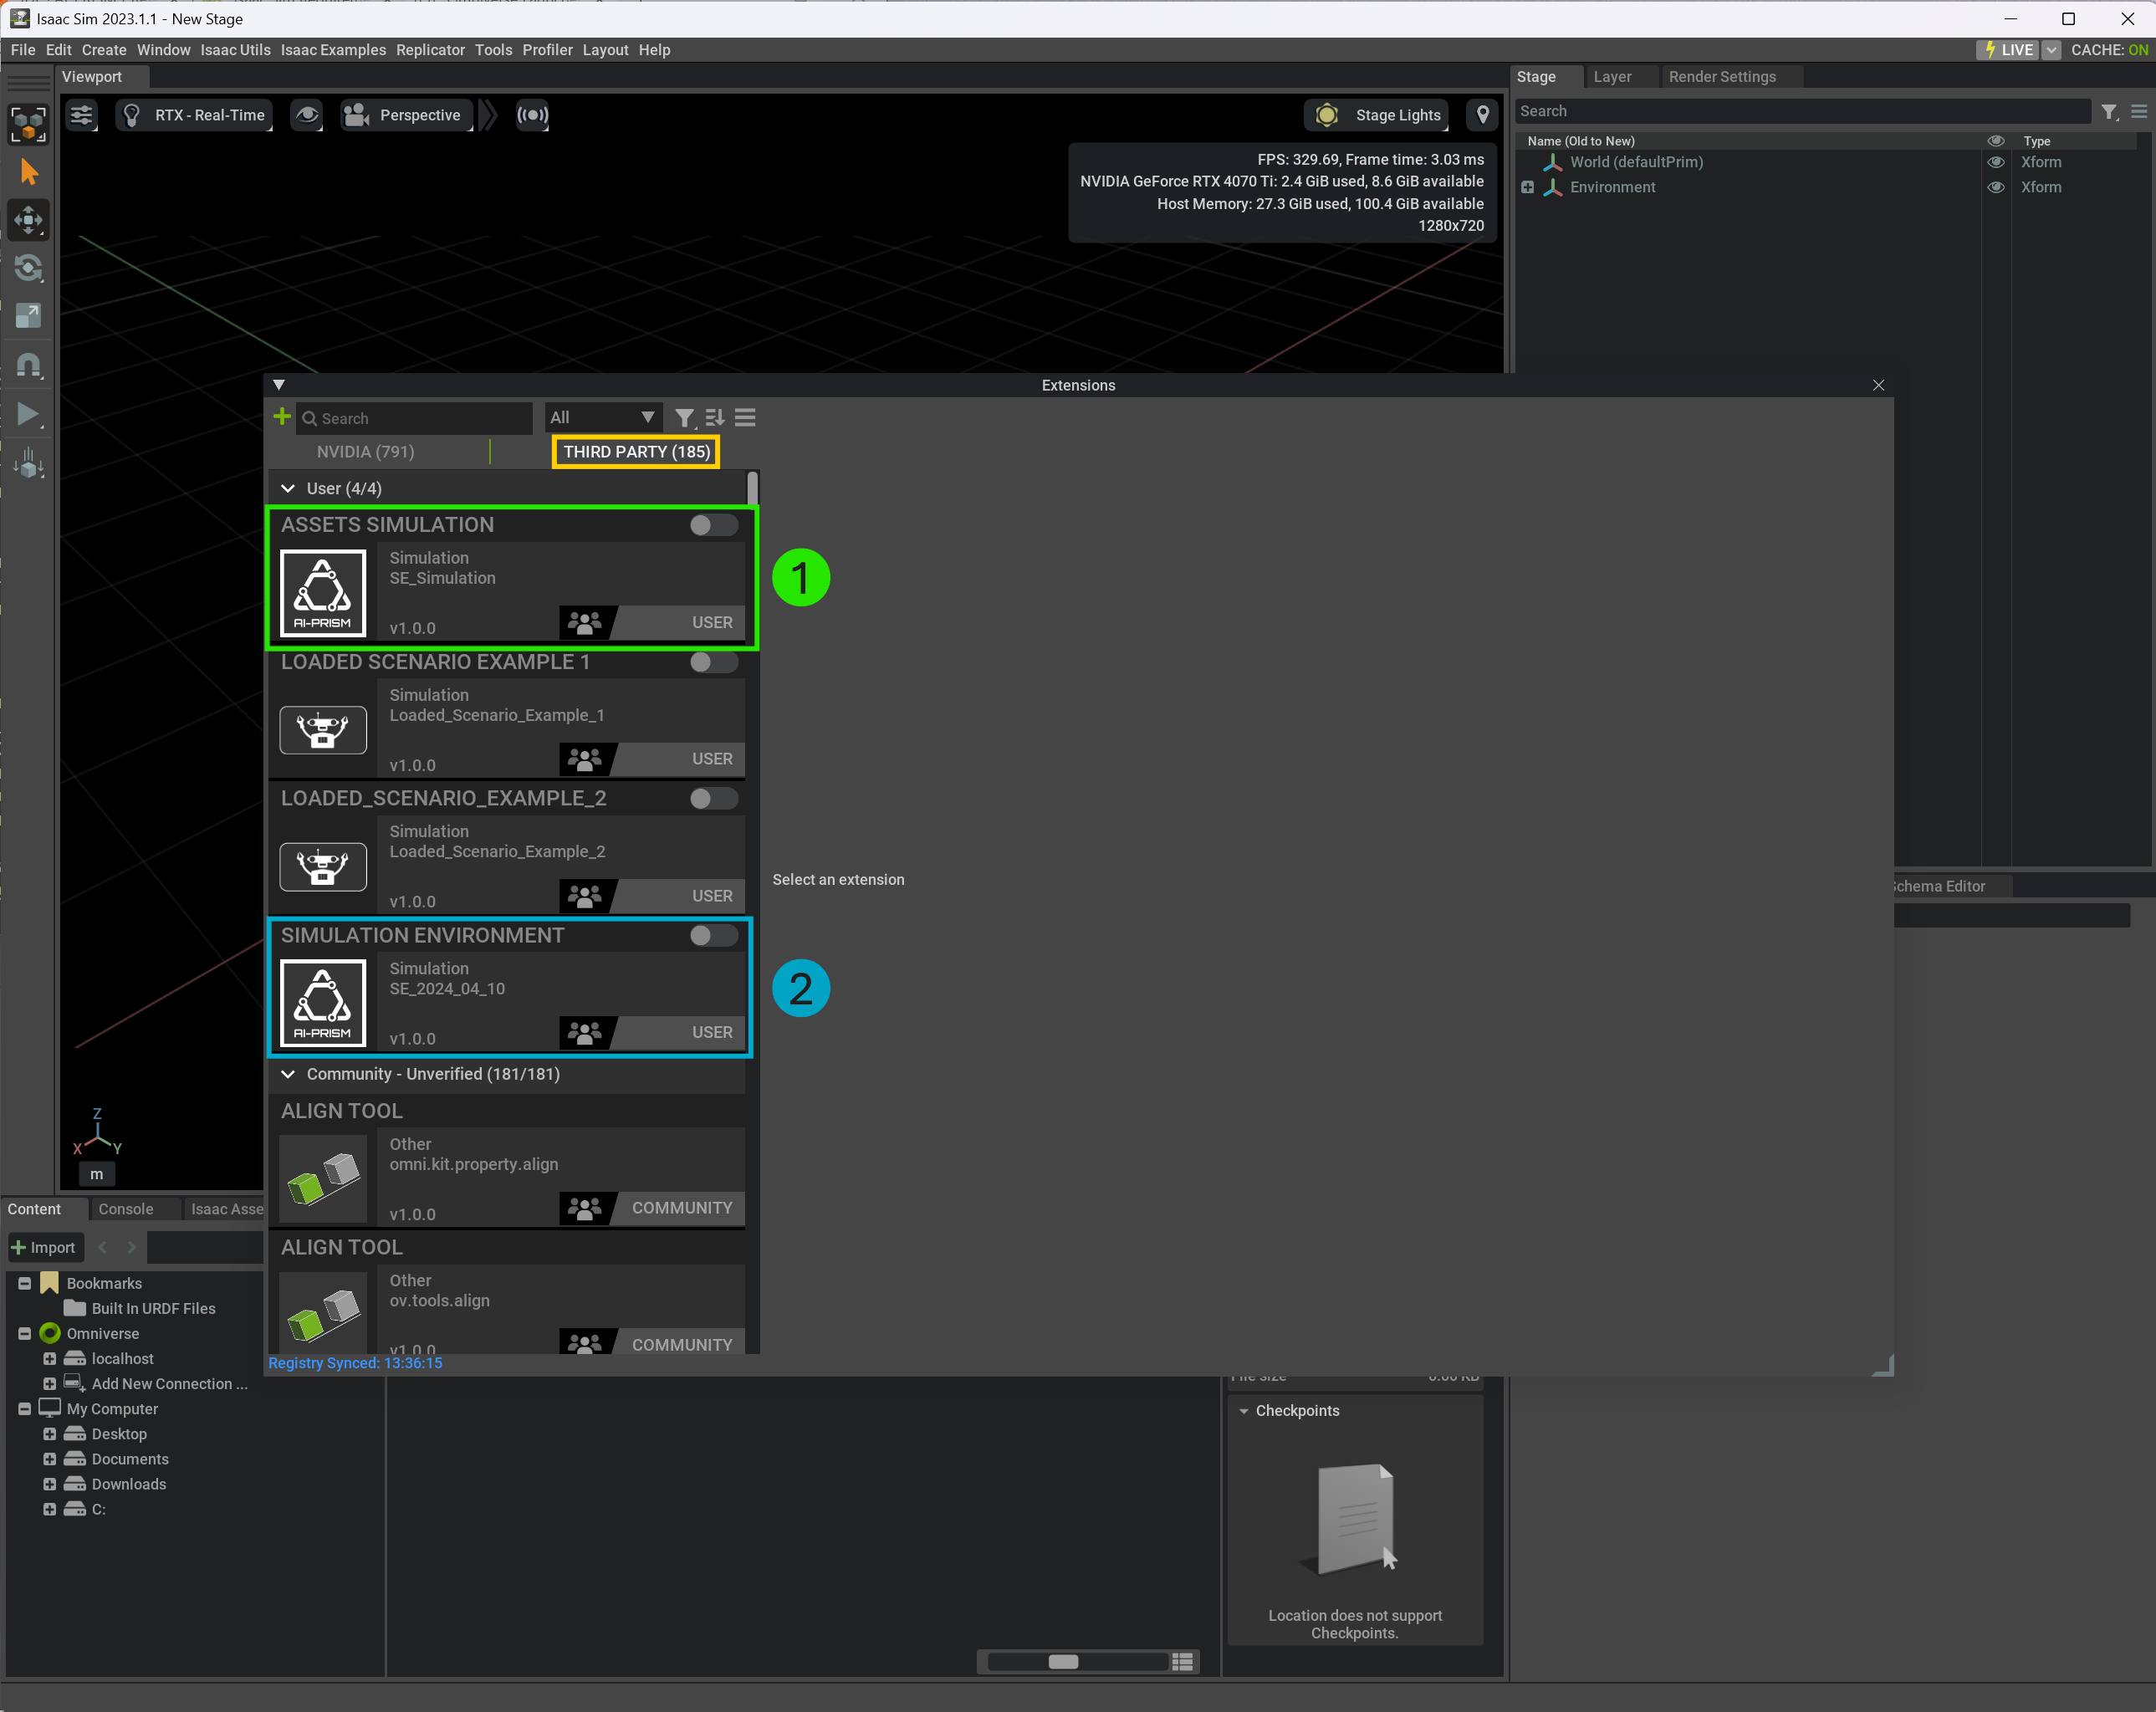Click the Import button in Content panel
This screenshot has height=1712, width=2156.
(x=44, y=1247)
